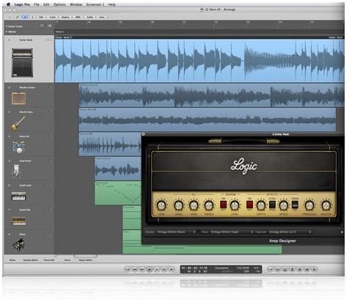Switch to the Piano Roll tab
352x300 pixels.
[x=49, y=260]
